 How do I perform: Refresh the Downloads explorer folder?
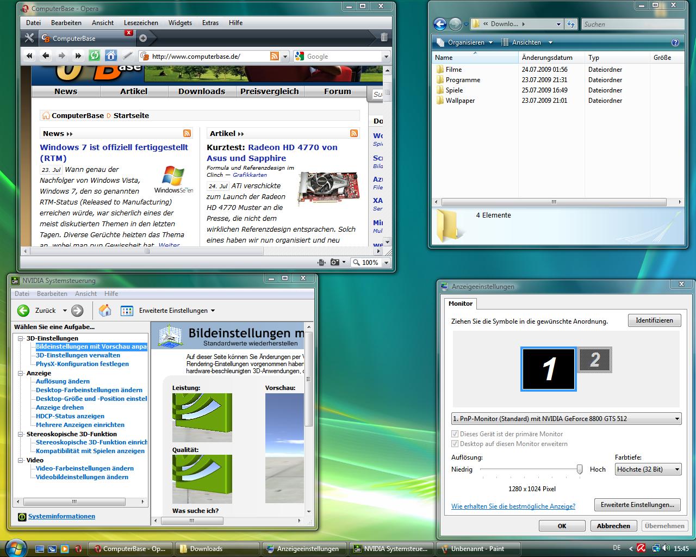pyautogui.click(x=570, y=24)
